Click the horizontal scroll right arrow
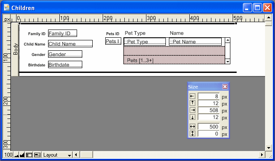Viewport: 275px width, 161px height. tap(262, 155)
